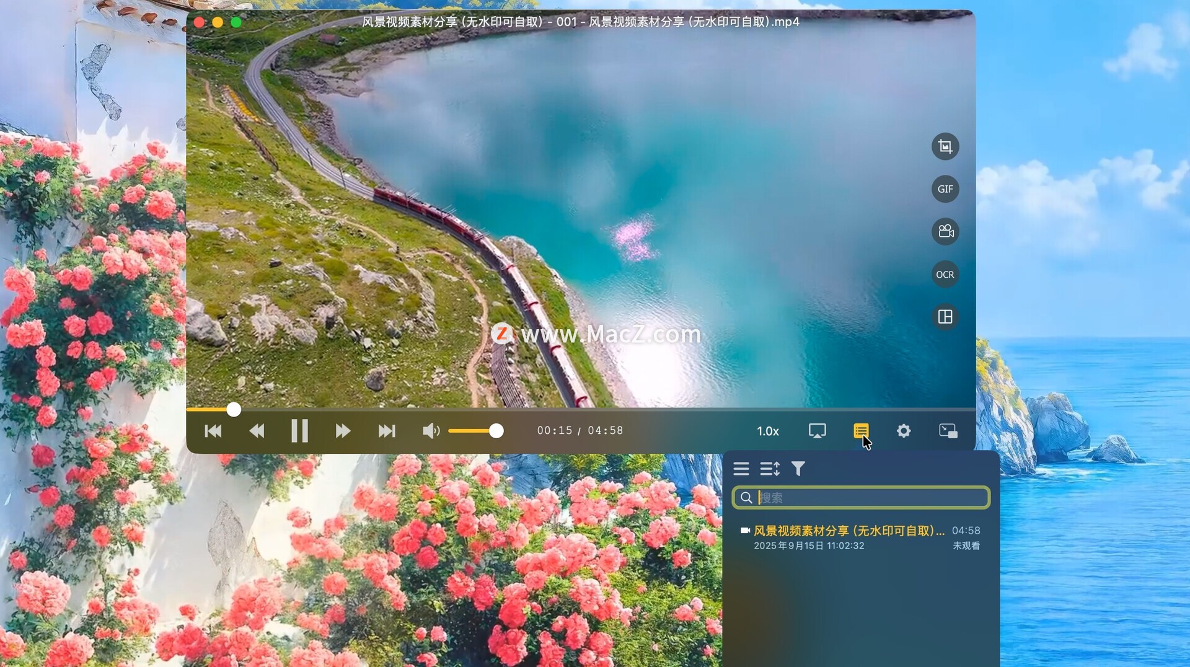
Task: Start video recording with camera icon
Action: click(945, 232)
